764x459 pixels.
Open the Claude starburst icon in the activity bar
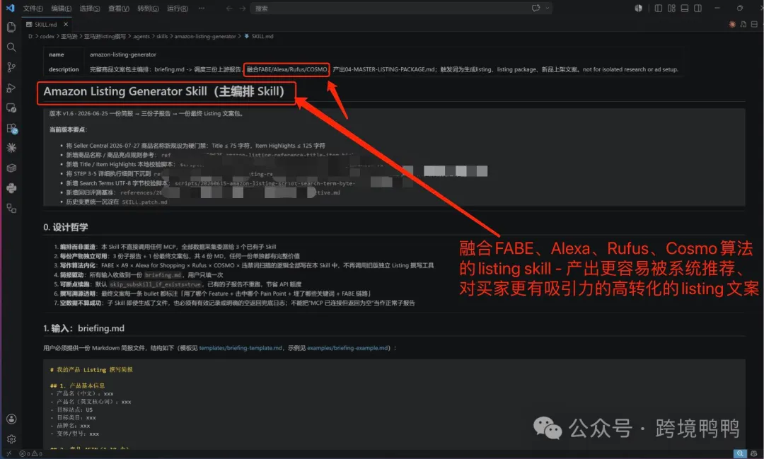pyautogui.click(x=11, y=148)
